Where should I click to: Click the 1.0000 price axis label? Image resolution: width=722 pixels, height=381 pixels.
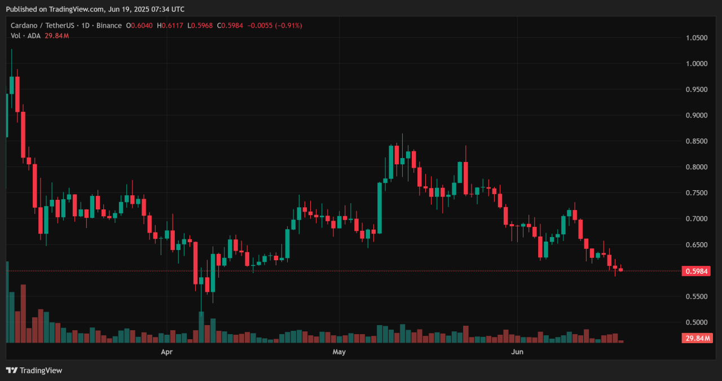[697, 64]
